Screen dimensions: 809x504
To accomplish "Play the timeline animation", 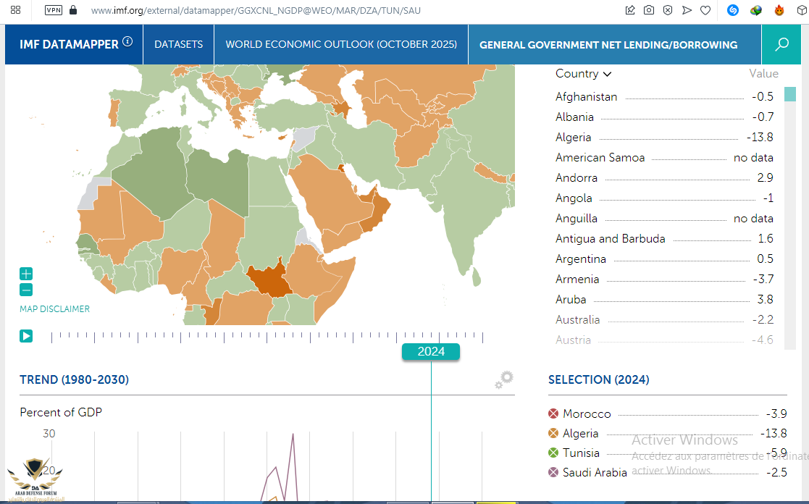I will pyautogui.click(x=26, y=336).
